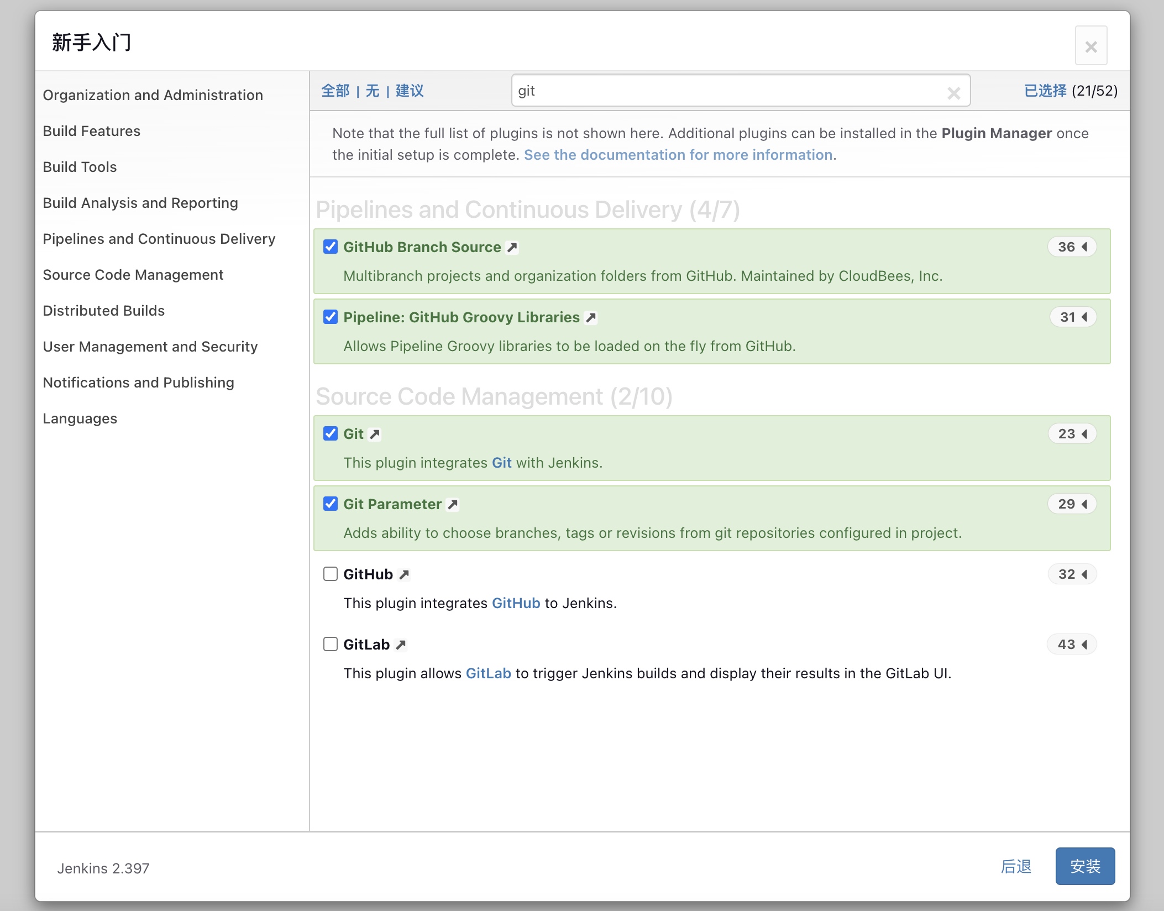Select the Build Tools category
Screen dimensions: 1164x911
coord(80,167)
